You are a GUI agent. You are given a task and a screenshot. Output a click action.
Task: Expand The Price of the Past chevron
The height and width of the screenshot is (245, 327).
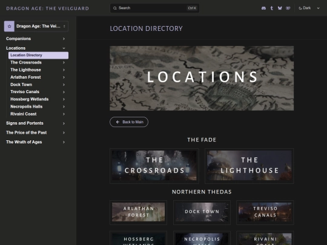coord(64,132)
